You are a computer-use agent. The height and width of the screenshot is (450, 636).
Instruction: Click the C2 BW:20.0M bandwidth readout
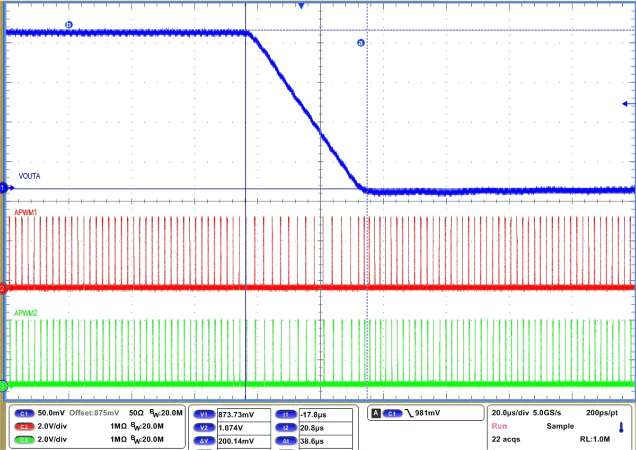tap(148, 426)
